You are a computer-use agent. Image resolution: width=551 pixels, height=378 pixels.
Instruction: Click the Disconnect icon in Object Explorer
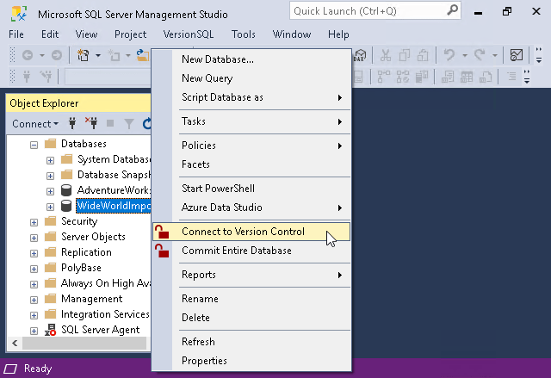pyautogui.click(x=91, y=122)
